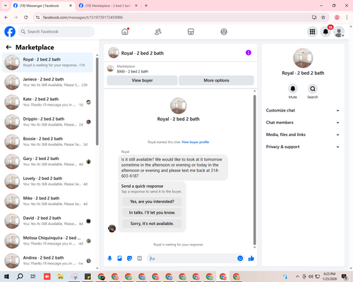Choose a GIF from the GIF icon

140,259
